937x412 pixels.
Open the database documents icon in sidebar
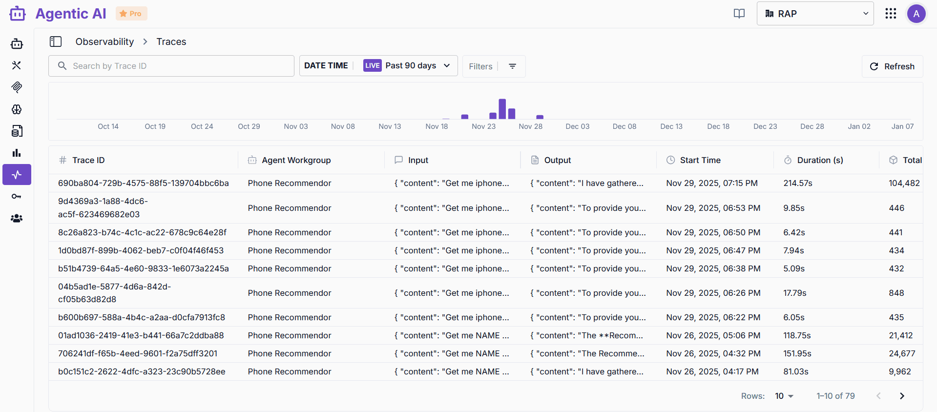pos(17,131)
